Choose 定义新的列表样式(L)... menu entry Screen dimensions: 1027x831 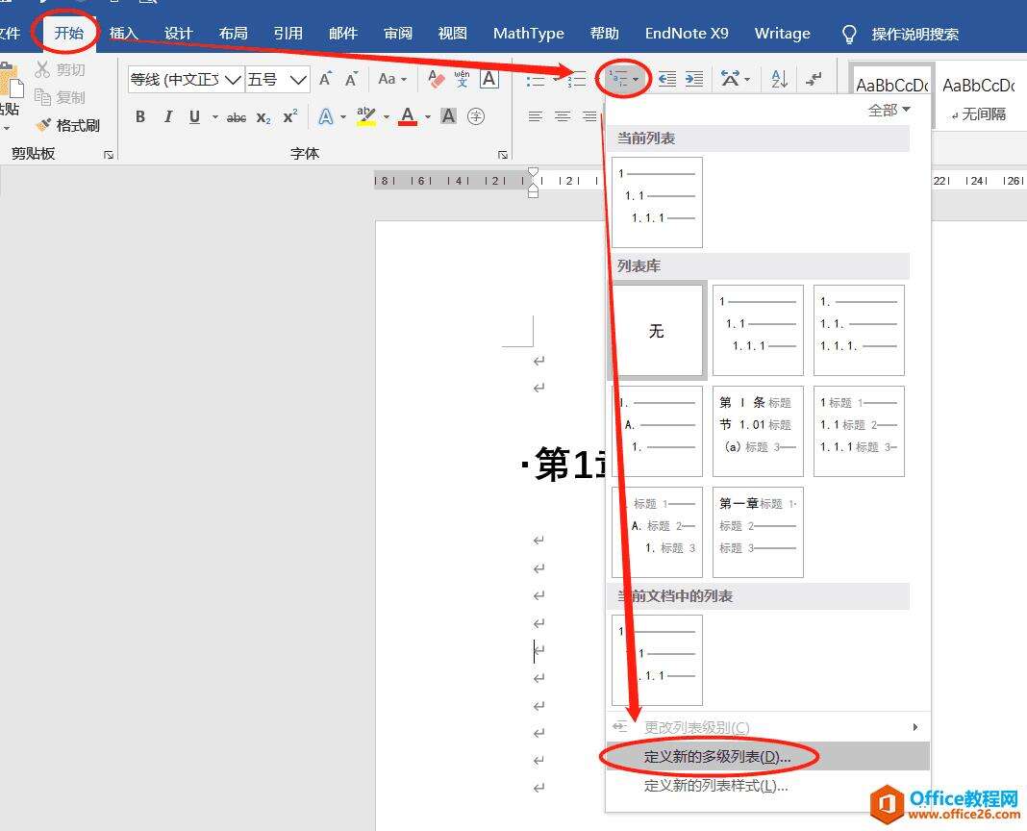pyautogui.click(x=715, y=786)
